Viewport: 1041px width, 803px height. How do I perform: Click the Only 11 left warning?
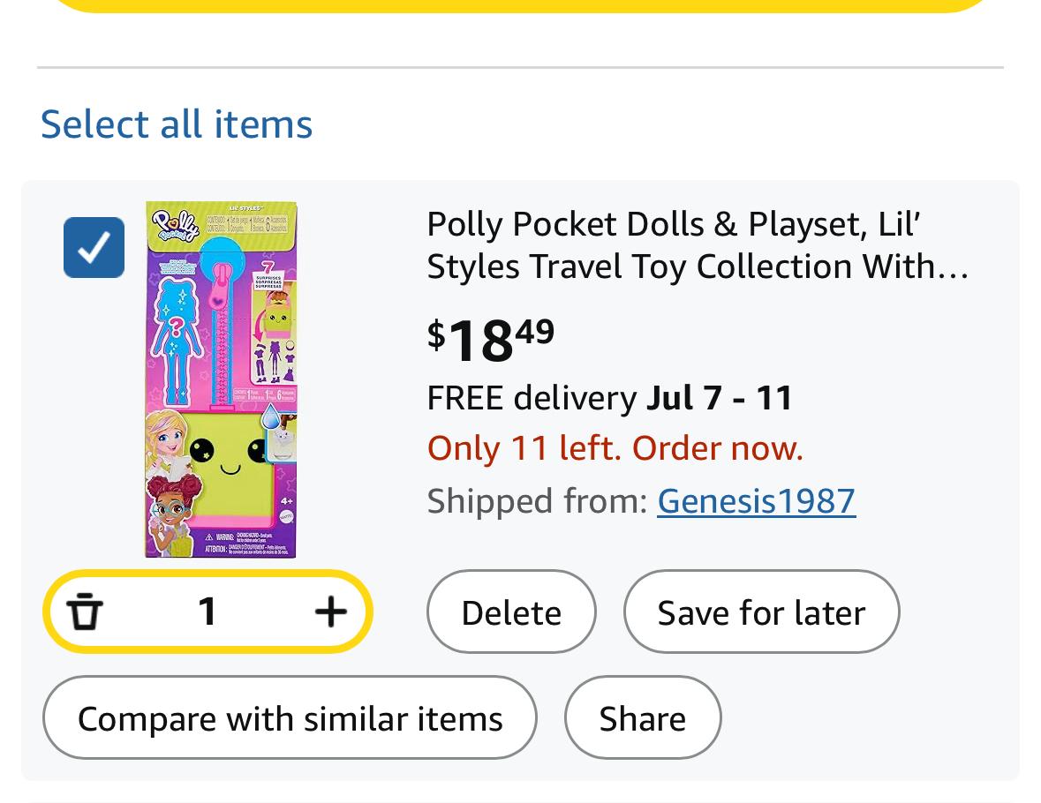tap(615, 449)
